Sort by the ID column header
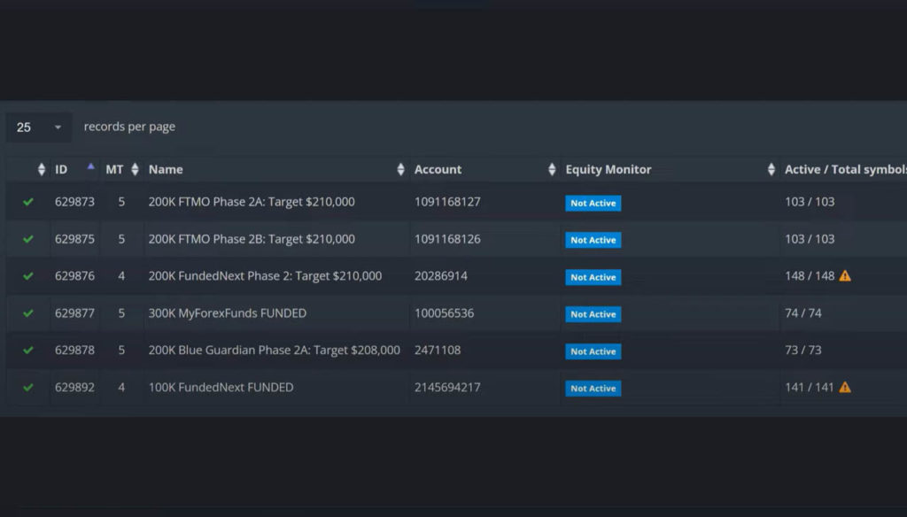The image size is (907, 517). [74, 169]
